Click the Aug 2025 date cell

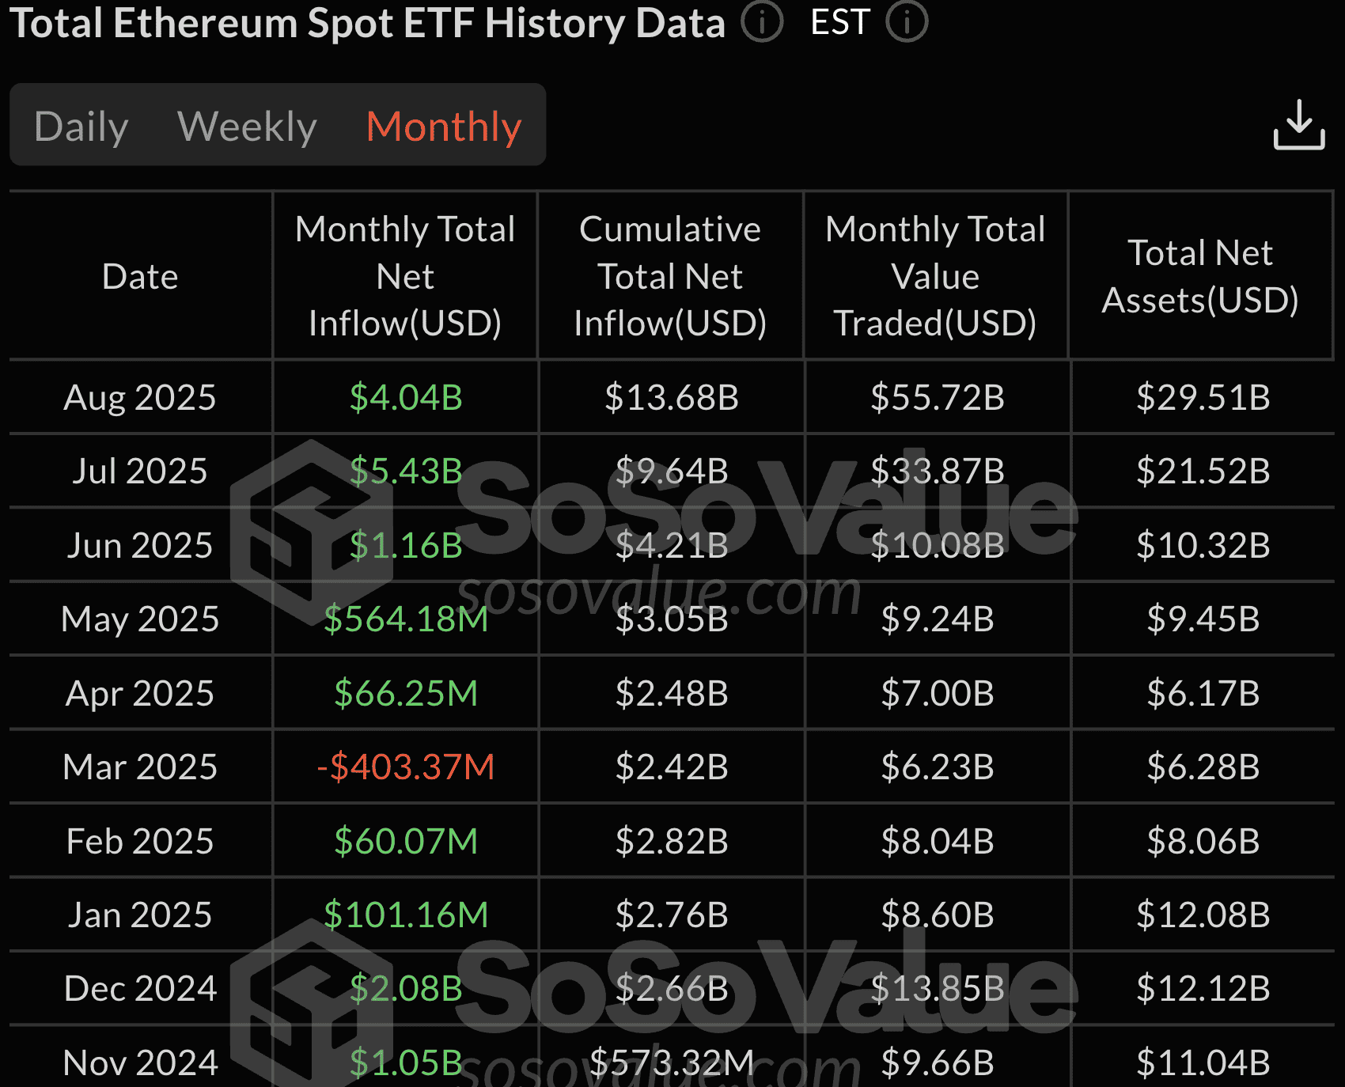[x=139, y=398]
